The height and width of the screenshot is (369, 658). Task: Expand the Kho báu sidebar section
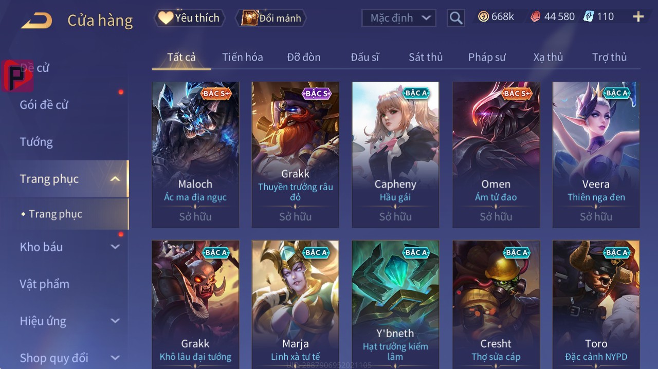tap(115, 247)
